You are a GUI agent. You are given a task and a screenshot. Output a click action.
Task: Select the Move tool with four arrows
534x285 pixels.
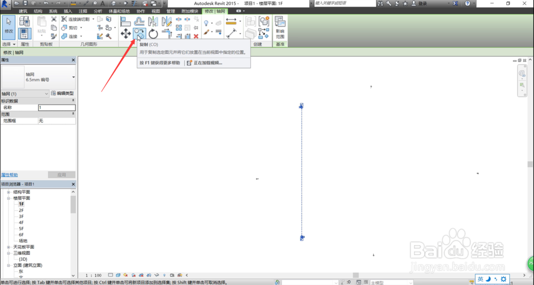coord(125,34)
